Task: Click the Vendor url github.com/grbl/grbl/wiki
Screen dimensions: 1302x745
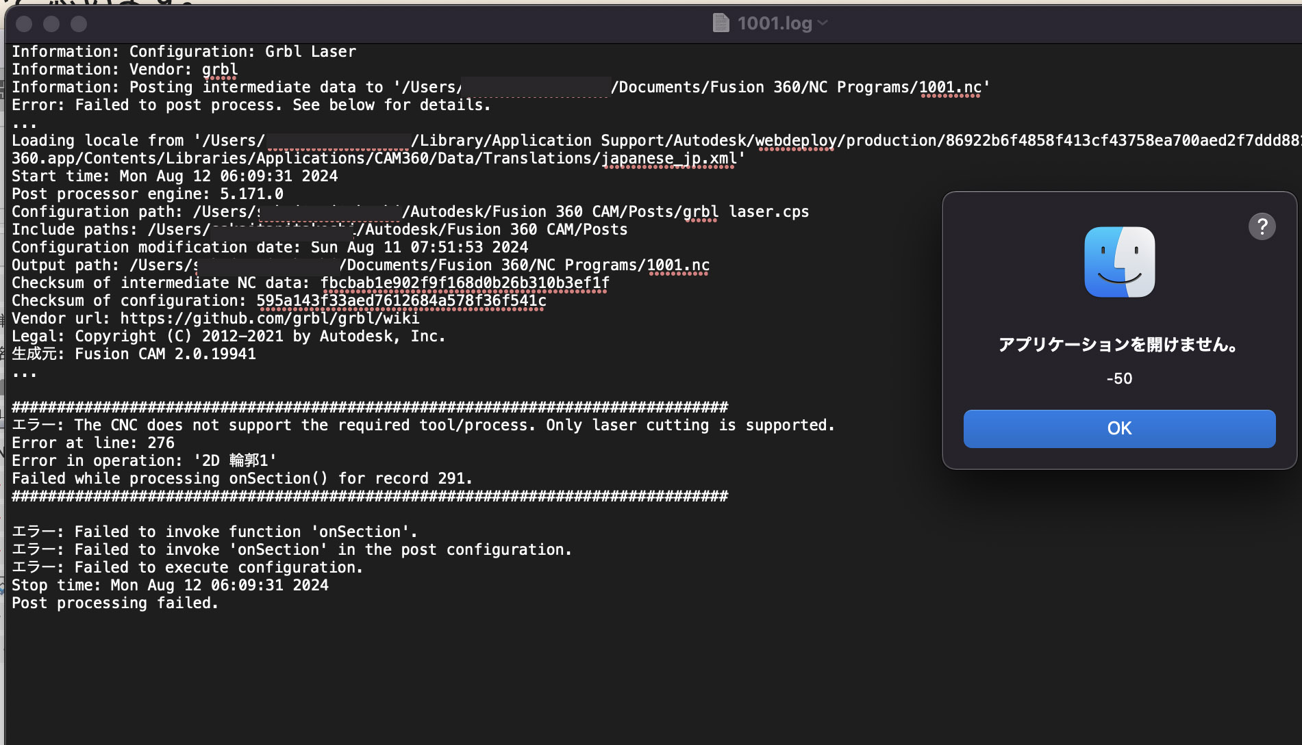Action: [270, 318]
